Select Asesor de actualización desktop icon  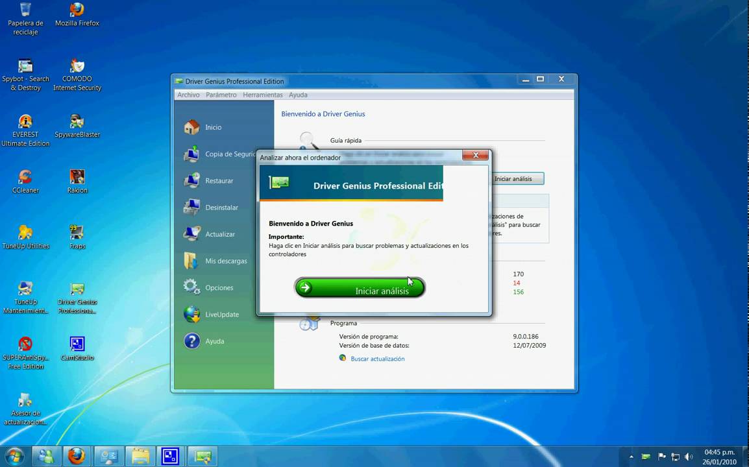click(25, 409)
